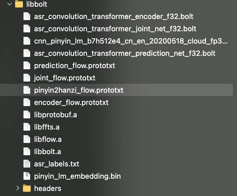Screen dimensions: 237x196
Task: Click the libbolt folder icon
Action: tap(19, 4)
